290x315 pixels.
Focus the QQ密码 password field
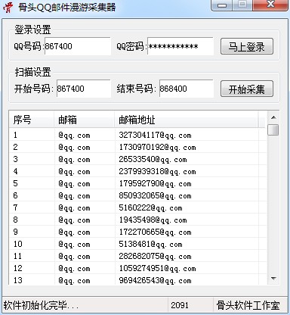(180, 46)
